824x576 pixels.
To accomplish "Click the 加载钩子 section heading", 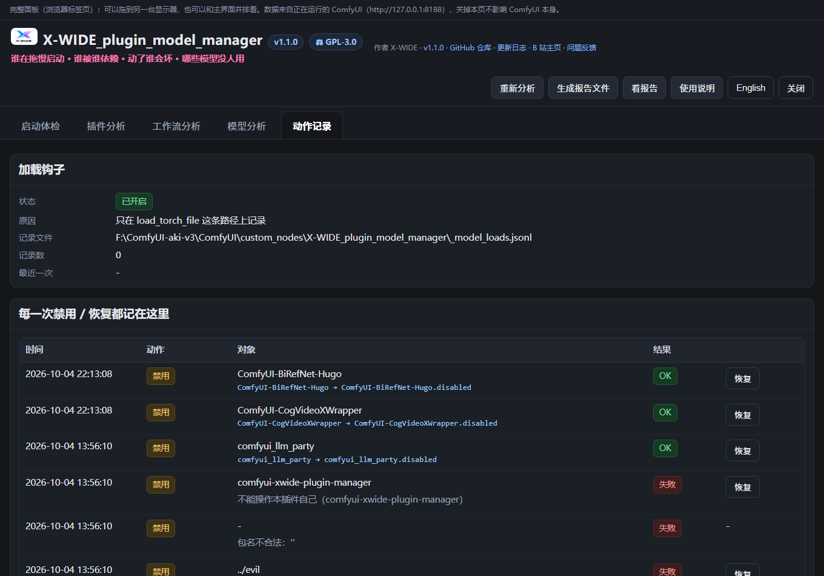I will coord(42,170).
